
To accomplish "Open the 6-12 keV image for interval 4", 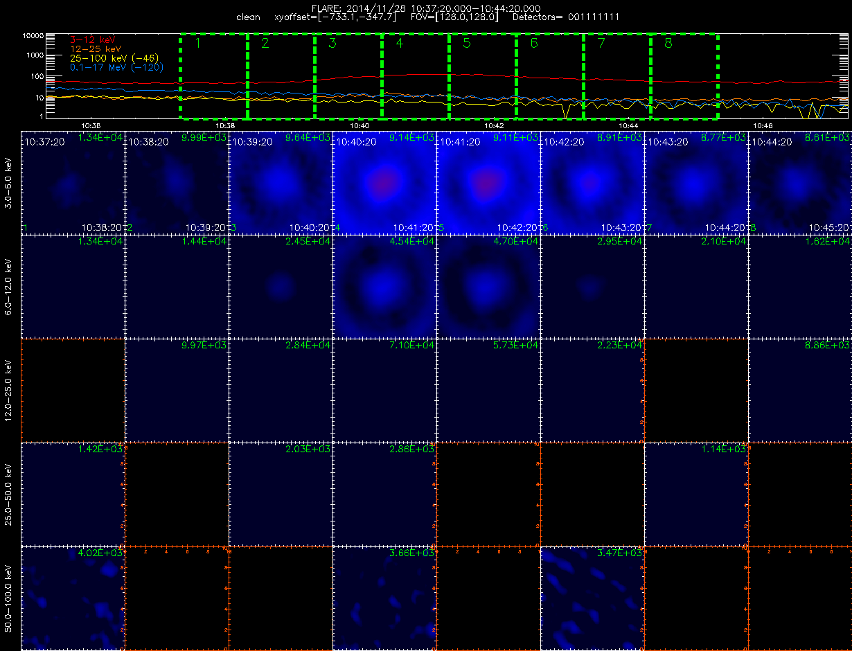I will 384,286.
